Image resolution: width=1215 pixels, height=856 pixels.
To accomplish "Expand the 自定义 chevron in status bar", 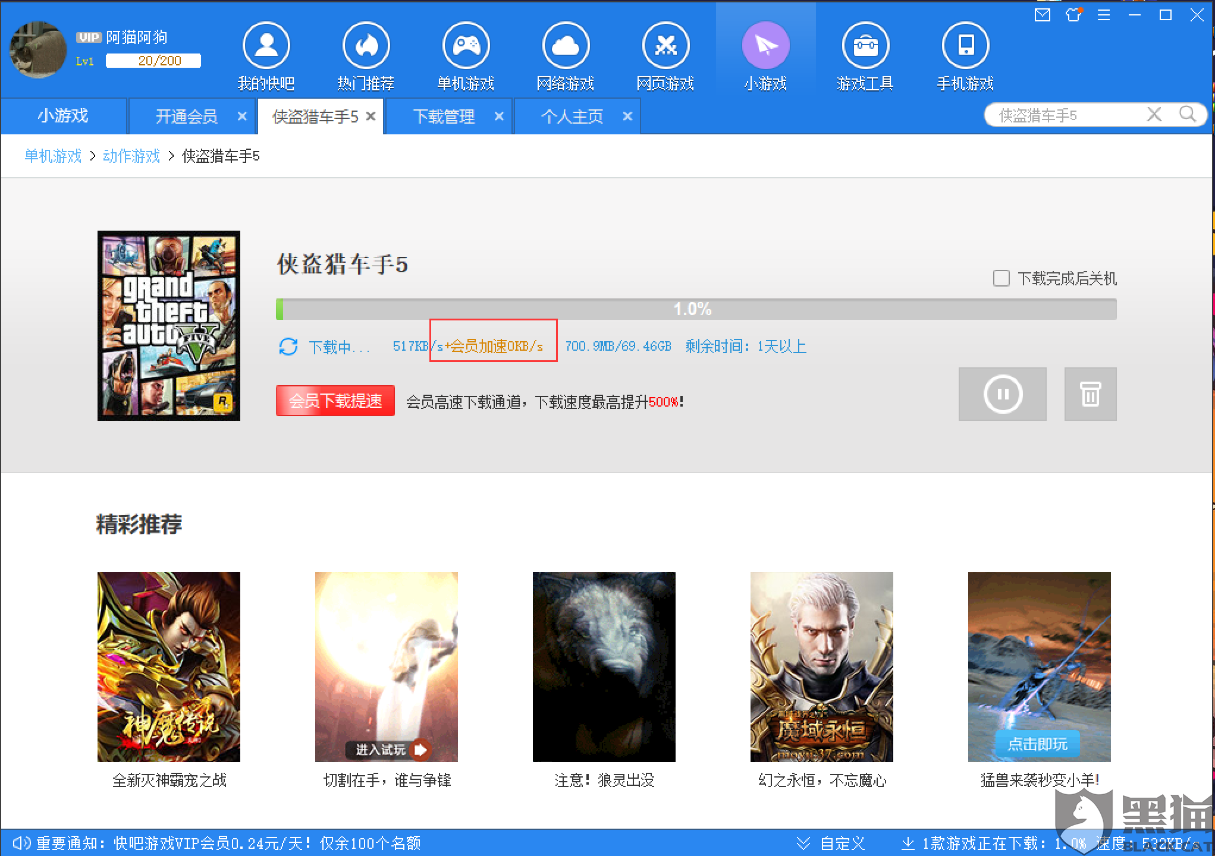I will click(803, 843).
